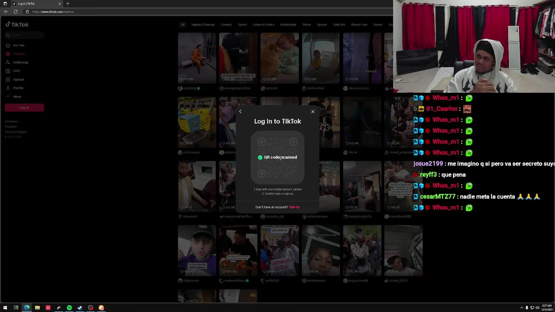
Task: Open a new browser tab
Action: (68, 3)
